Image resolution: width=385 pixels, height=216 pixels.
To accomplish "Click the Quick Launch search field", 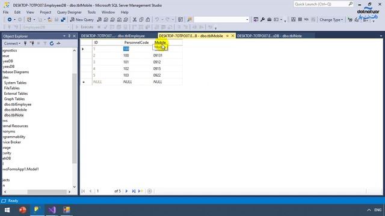I will click(321, 4).
